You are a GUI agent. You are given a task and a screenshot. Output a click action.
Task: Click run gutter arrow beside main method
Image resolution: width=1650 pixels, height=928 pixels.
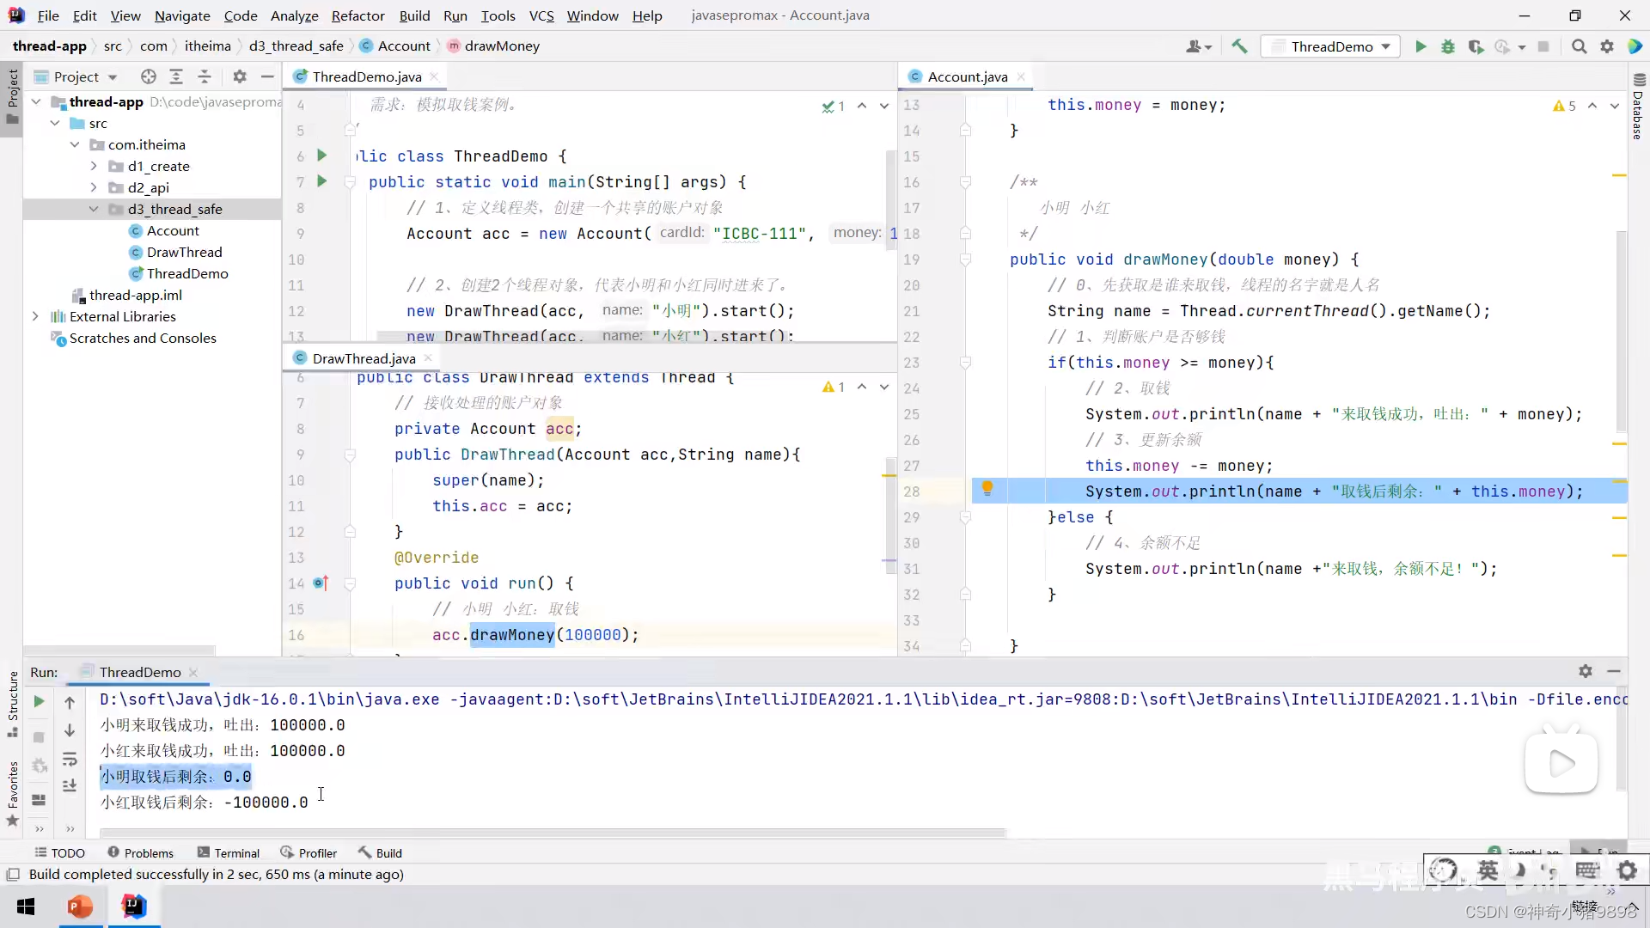coord(322,181)
